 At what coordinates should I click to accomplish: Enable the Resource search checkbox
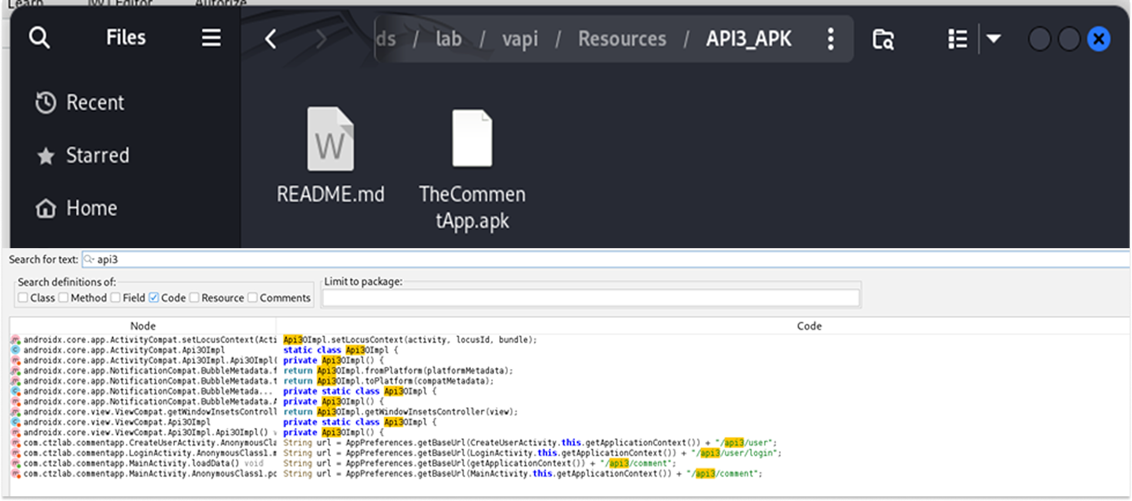tap(194, 297)
